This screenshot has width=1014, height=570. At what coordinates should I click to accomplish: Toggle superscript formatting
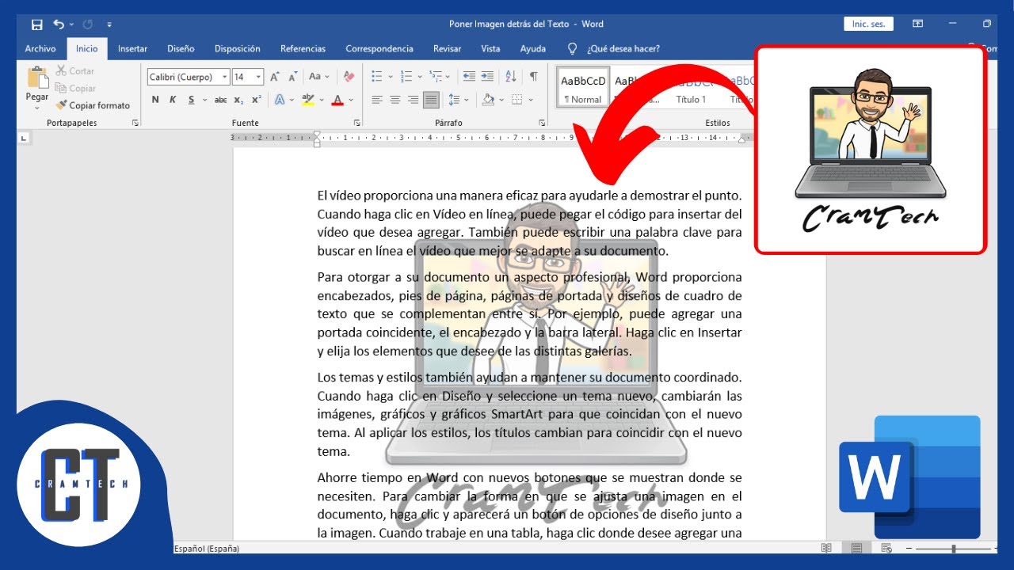coord(256,100)
